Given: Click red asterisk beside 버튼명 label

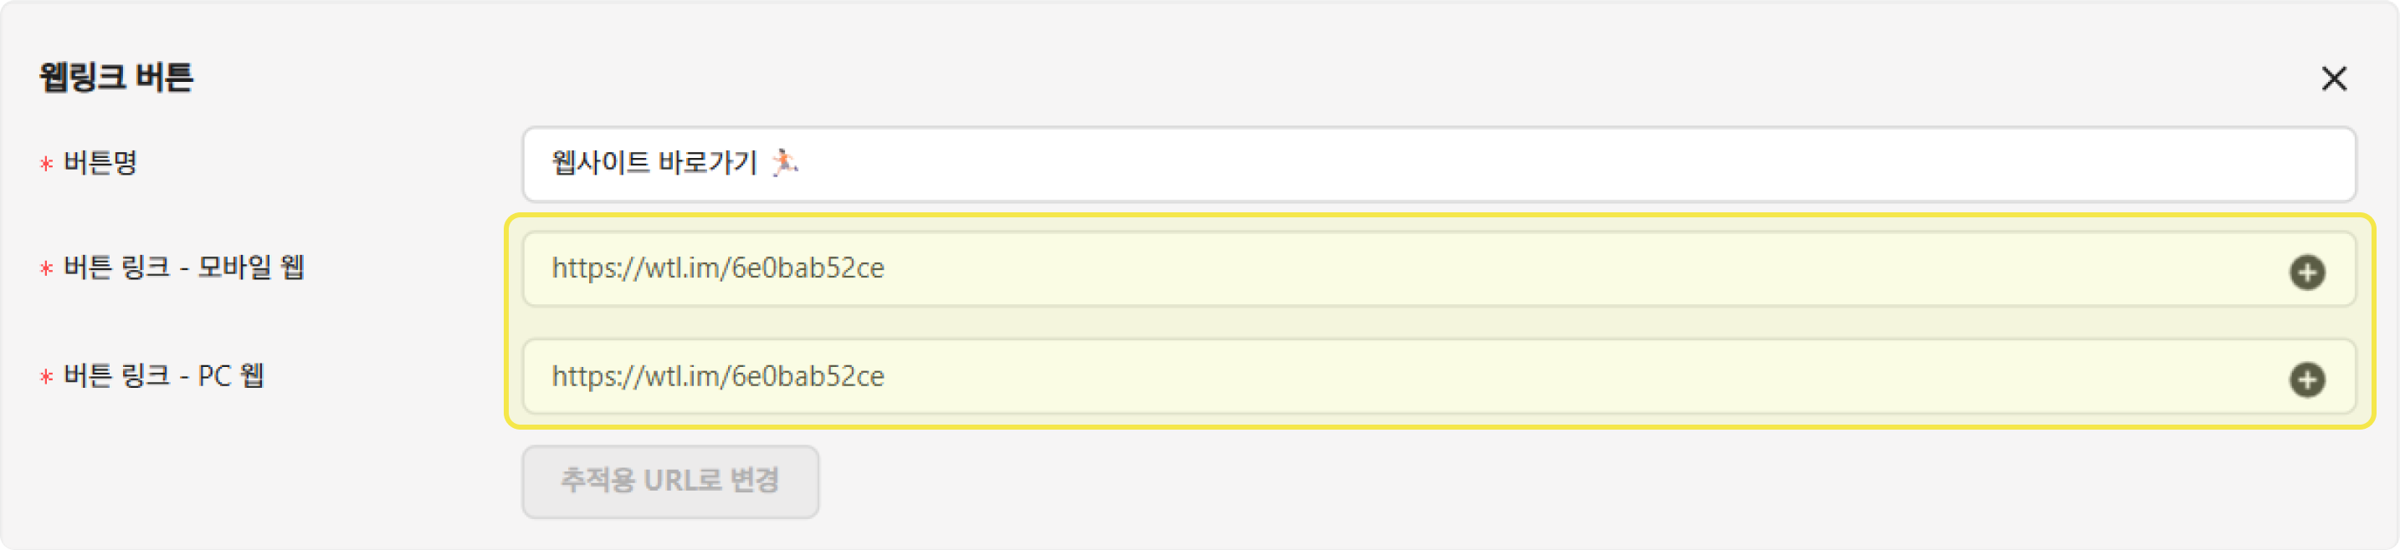Looking at the screenshot, I should point(46,165).
